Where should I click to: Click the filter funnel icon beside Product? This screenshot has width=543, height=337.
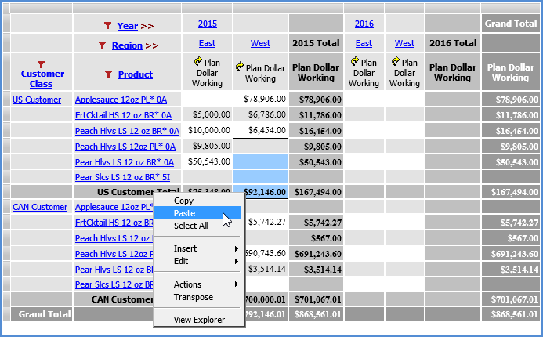pyautogui.click(x=108, y=74)
